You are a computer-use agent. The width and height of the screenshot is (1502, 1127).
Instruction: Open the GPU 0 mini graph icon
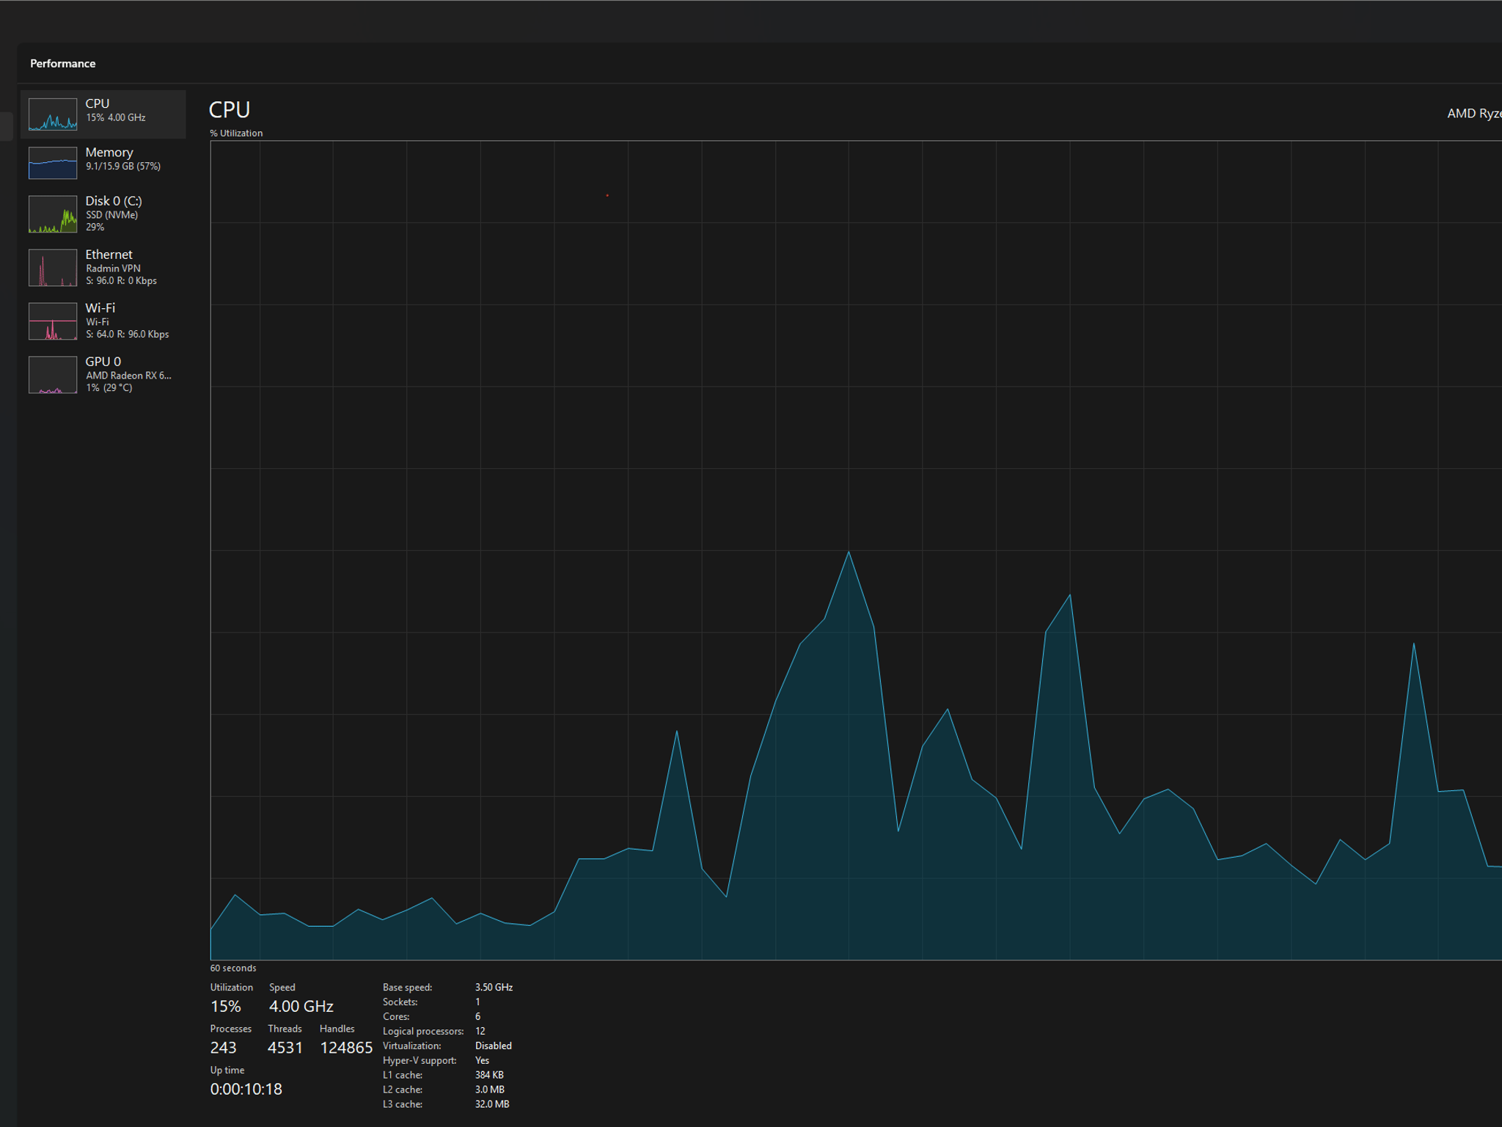53,375
